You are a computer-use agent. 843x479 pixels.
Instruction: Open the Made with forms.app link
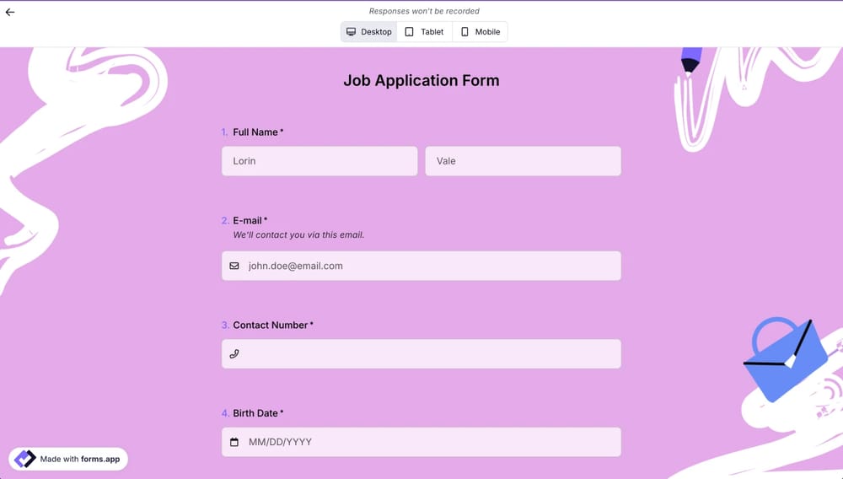tap(80, 459)
